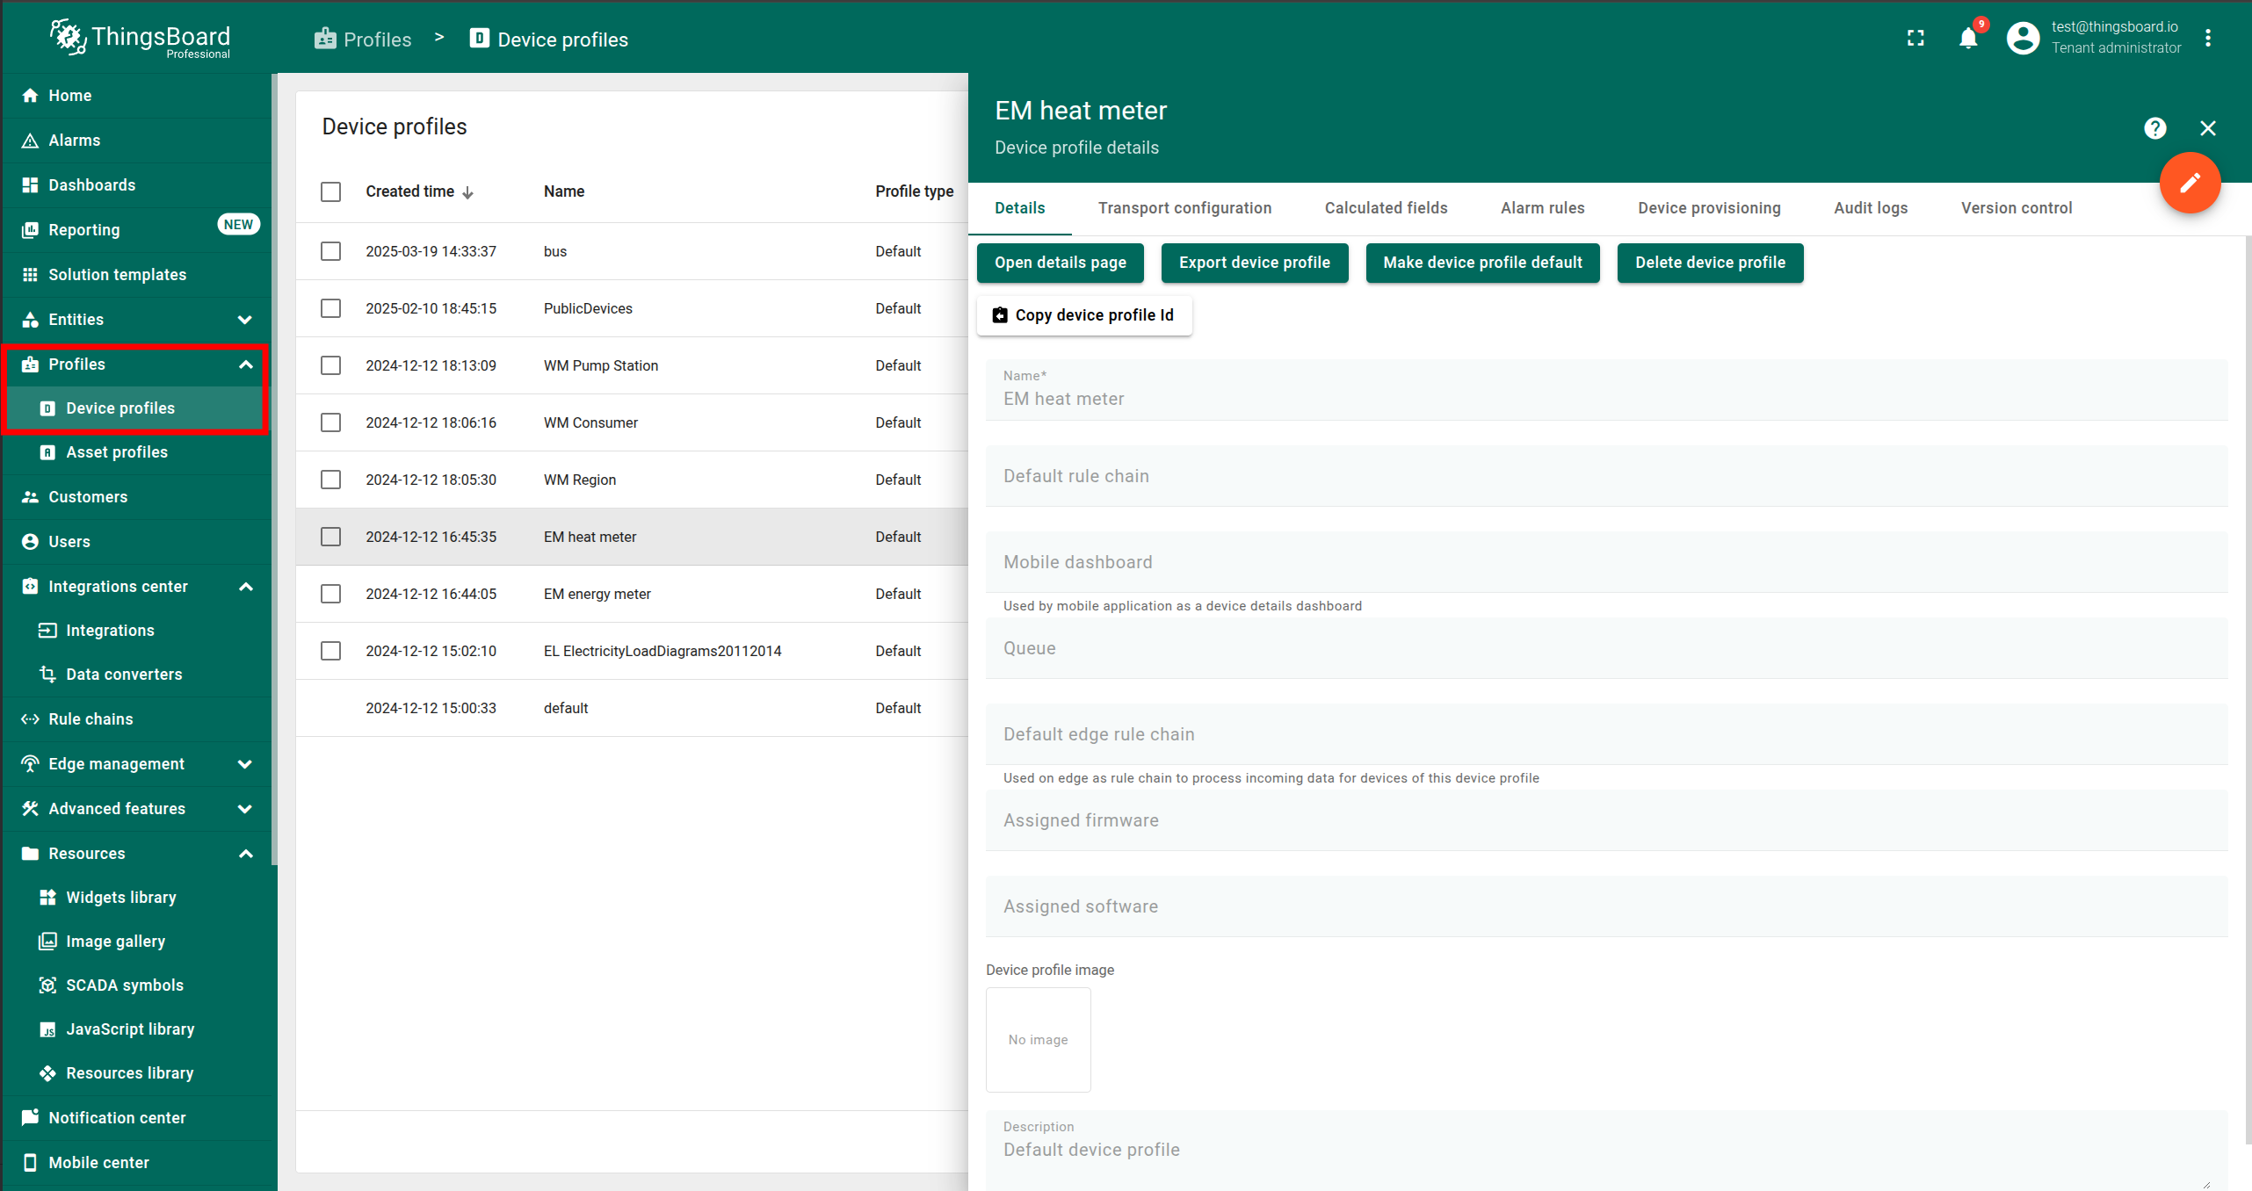Click Copy device profile Id button
The image size is (2252, 1191).
pyautogui.click(x=1083, y=315)
